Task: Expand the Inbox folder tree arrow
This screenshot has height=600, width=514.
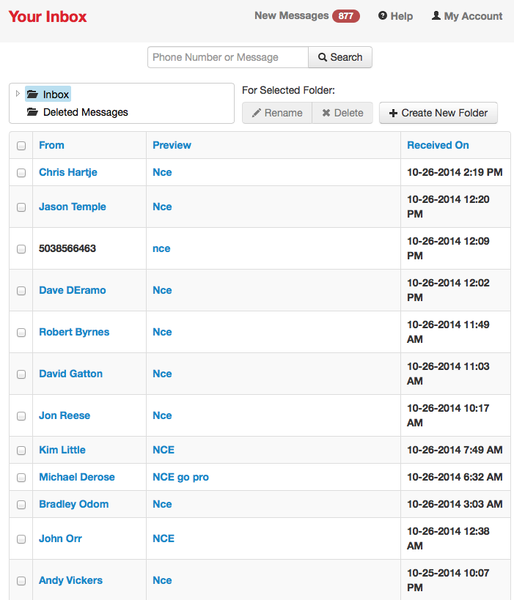Action: pyautogui.click(x=18, y=94)
